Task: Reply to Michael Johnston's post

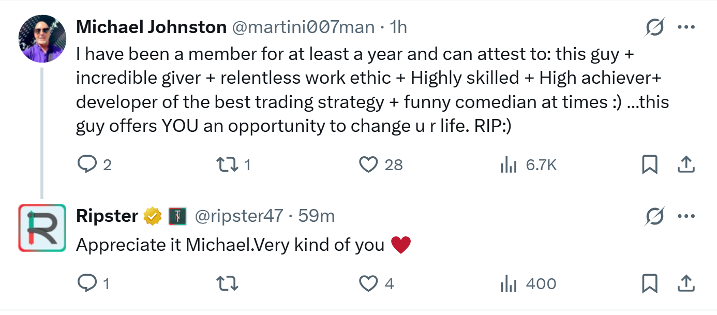Action: tap(86, 164)
